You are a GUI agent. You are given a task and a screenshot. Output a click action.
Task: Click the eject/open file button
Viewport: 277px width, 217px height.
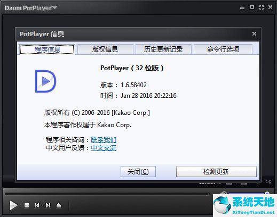pyautogui.click(x=59, y=205)
